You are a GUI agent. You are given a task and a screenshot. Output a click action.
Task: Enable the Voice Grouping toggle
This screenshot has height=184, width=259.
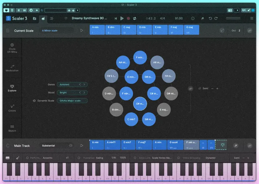(179, 158)
